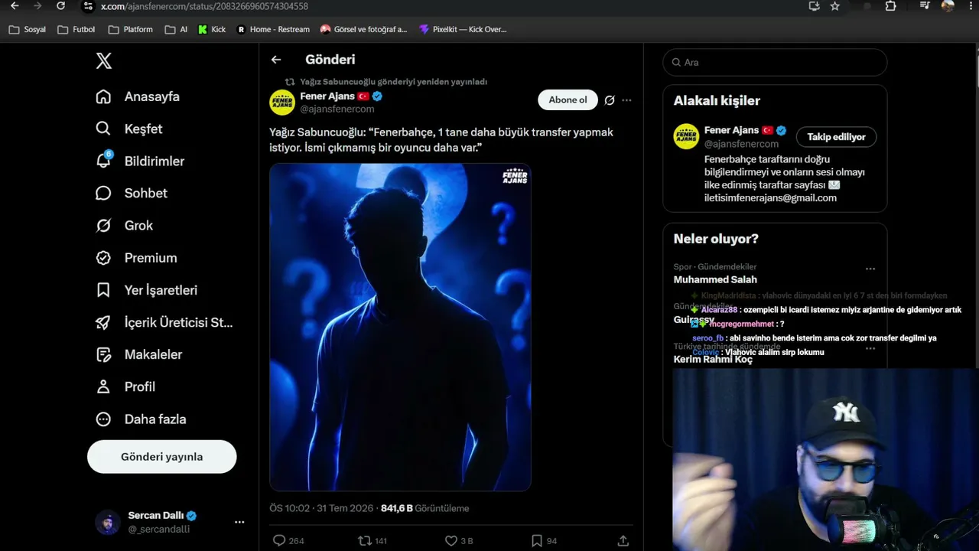Click the Fener Ajans avatar on the post

tap(282, 103)
